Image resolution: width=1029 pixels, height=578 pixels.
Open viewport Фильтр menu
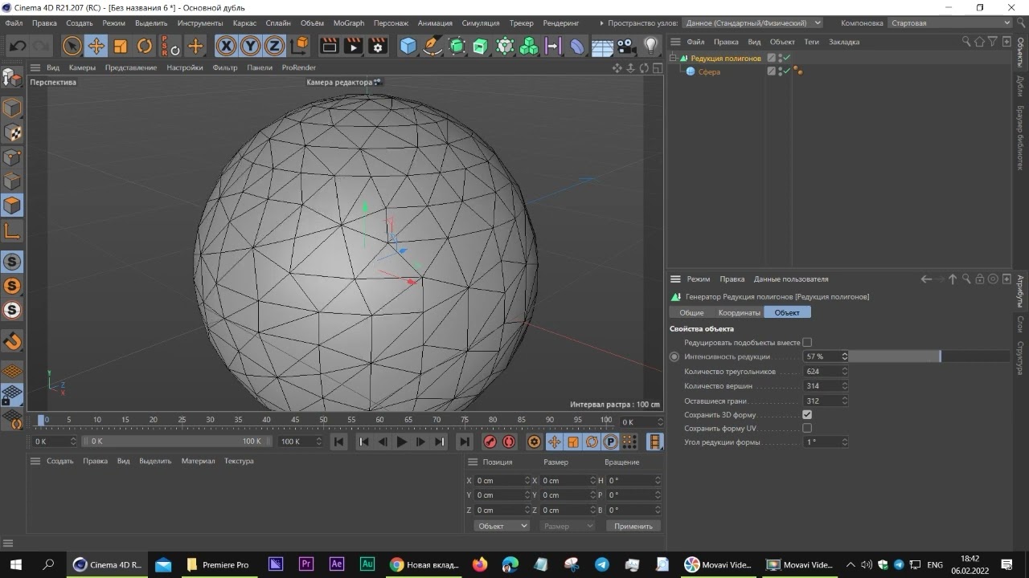tap(225, 68)
